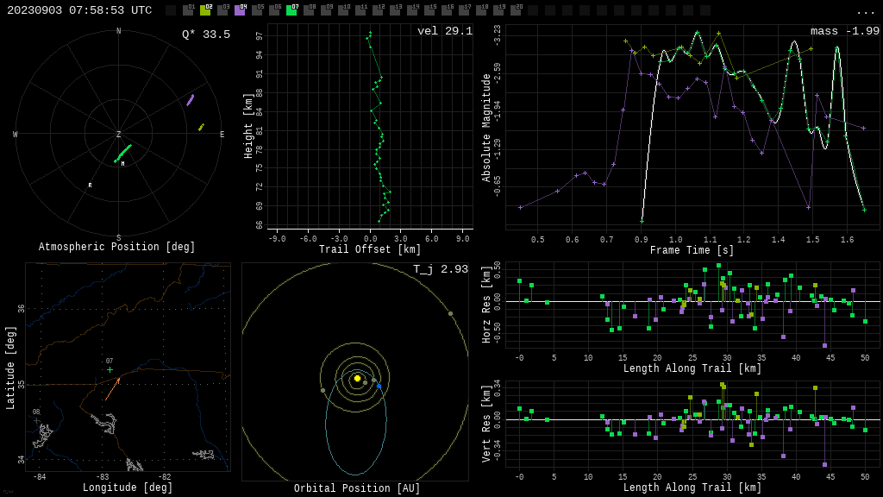Click the Trail Offset [km] axis label

(370, 249)
